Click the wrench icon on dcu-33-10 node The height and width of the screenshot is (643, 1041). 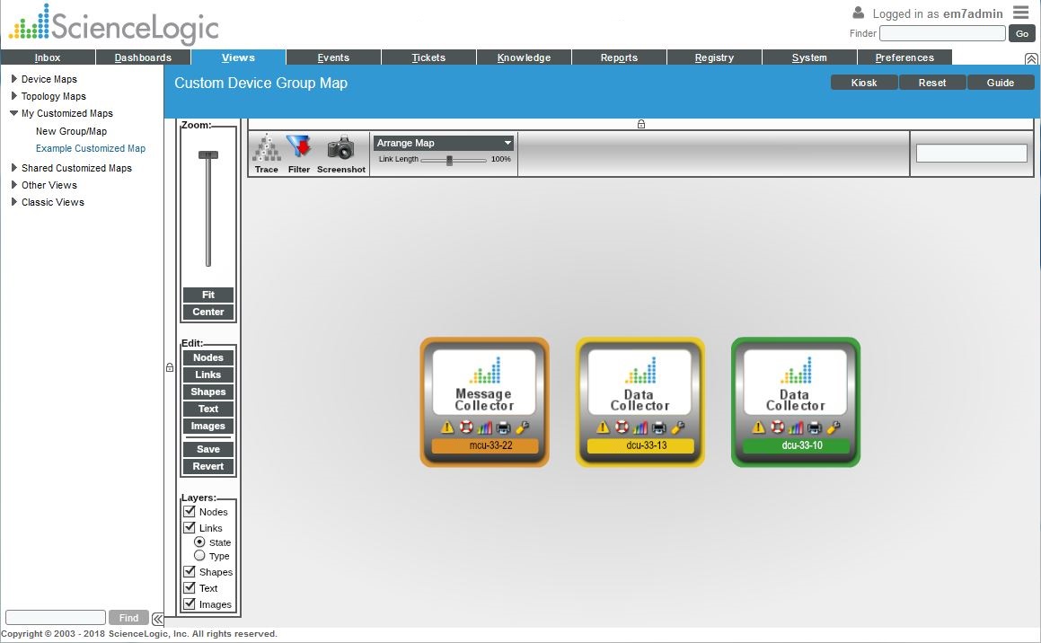coord(834,427)
